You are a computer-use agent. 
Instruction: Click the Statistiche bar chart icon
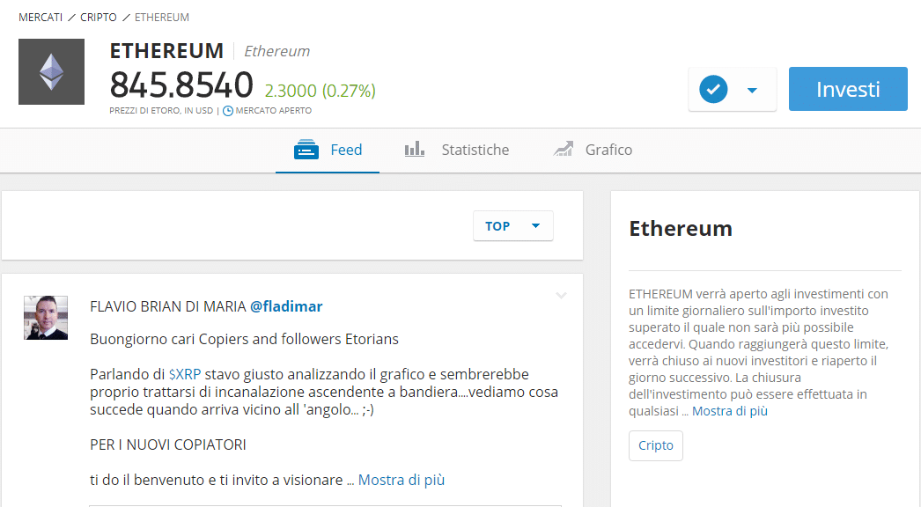(x=414, y=149)
